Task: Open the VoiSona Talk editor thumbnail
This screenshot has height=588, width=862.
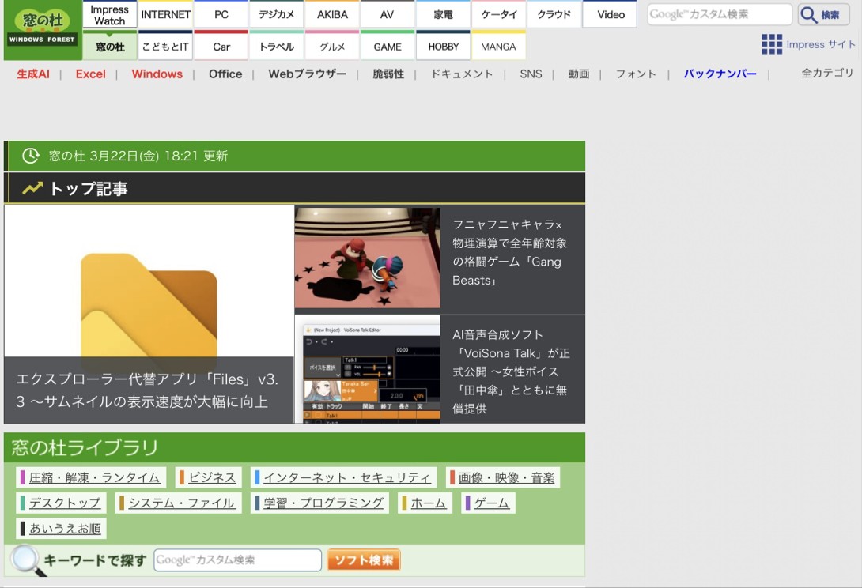Action: coord(367,369)
